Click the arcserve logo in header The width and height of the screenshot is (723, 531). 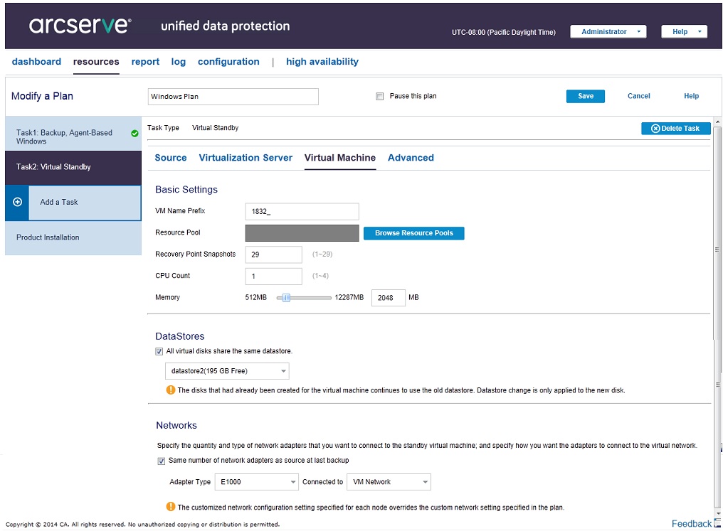[80, 26]
